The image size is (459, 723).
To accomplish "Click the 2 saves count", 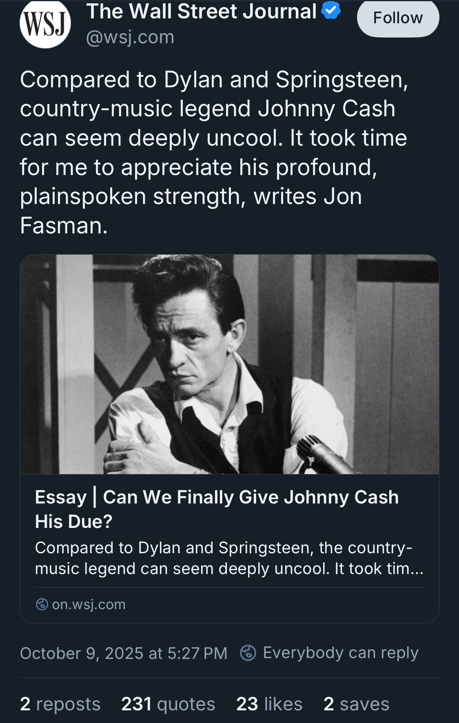I will point(356,704).
